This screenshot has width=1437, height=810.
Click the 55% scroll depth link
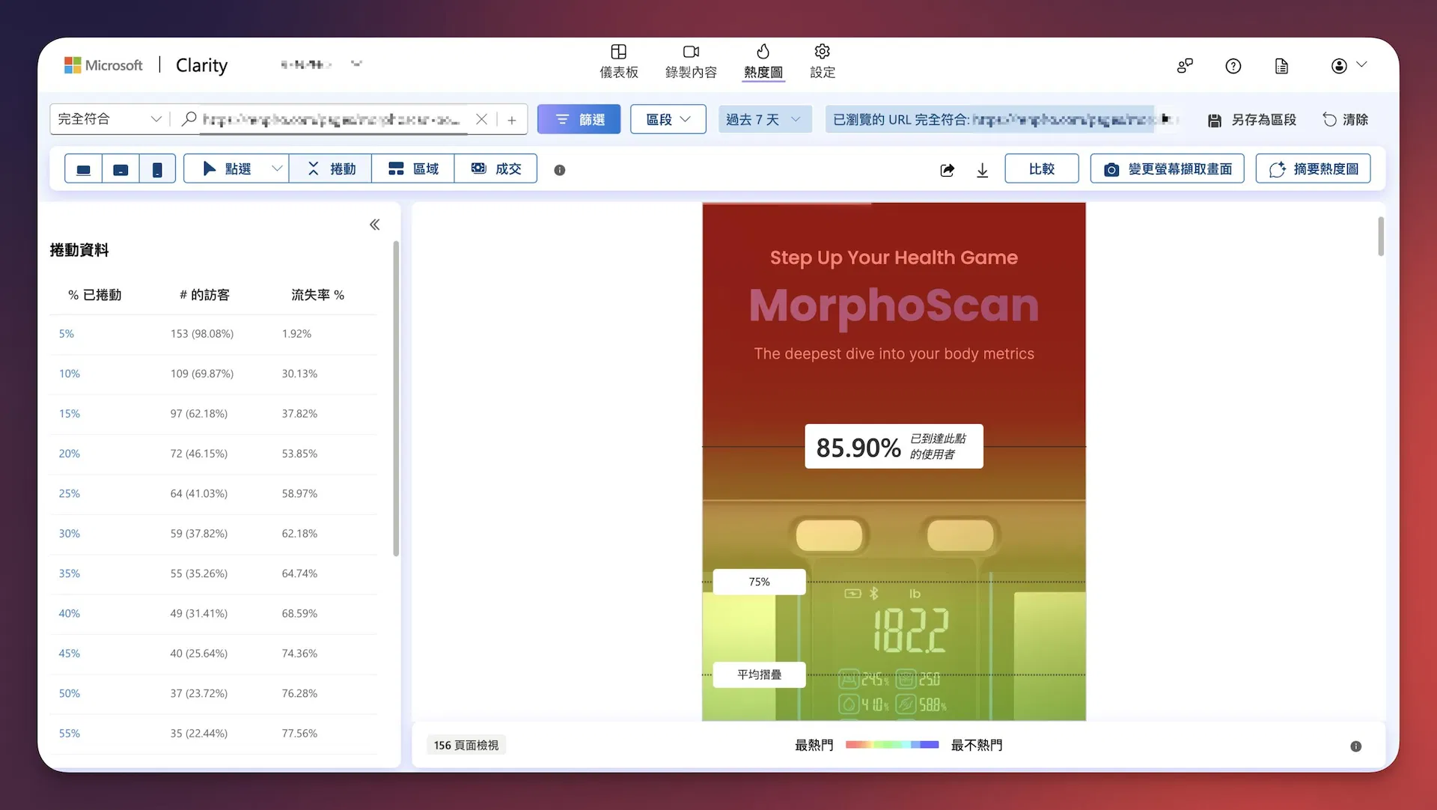click(x=70, y=734)
